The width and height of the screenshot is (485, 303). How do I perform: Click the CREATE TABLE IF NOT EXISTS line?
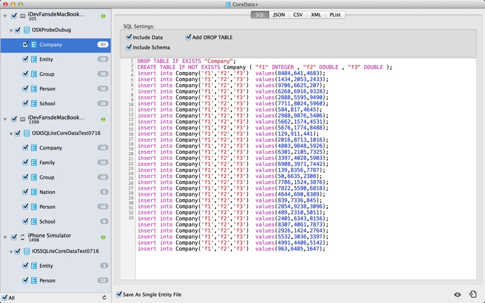[265, 67]
